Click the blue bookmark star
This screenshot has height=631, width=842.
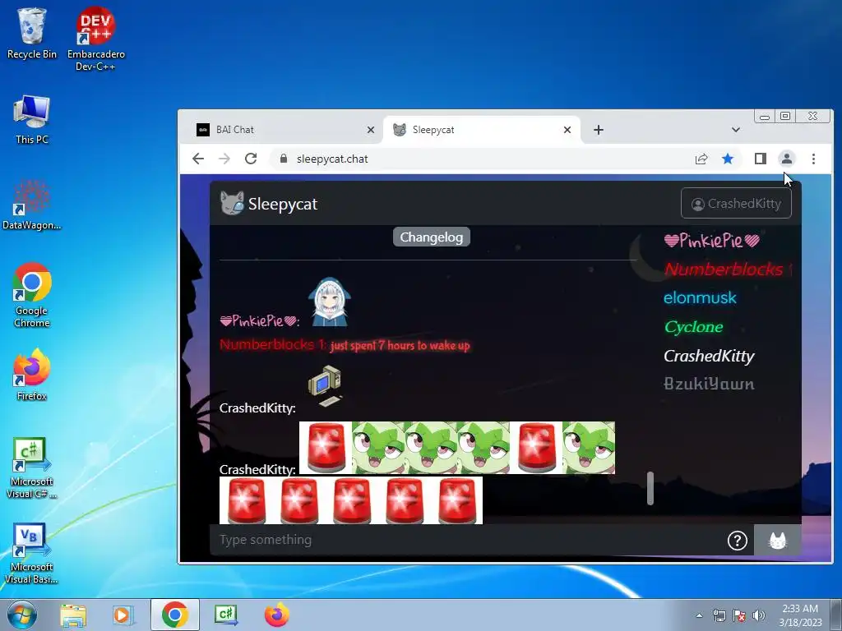728,159
